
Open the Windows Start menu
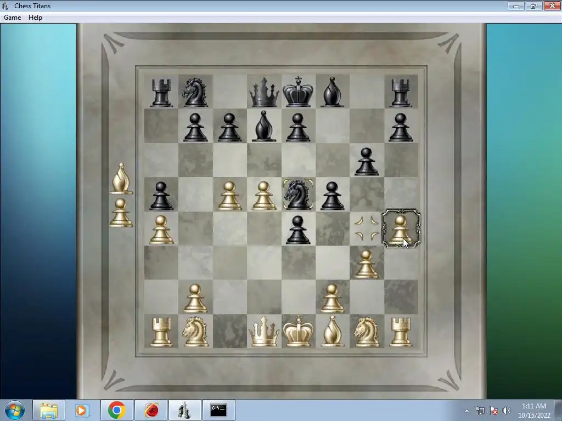coord(15,410)
